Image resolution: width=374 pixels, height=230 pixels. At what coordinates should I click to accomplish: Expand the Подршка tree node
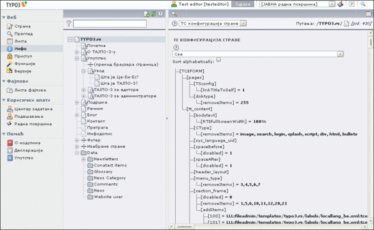coord(77,102)
